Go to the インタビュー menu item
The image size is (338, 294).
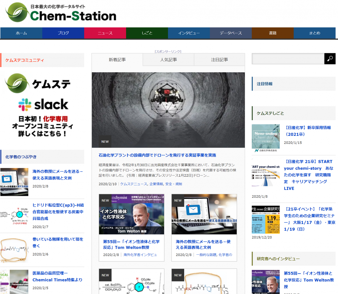(189, 33)
